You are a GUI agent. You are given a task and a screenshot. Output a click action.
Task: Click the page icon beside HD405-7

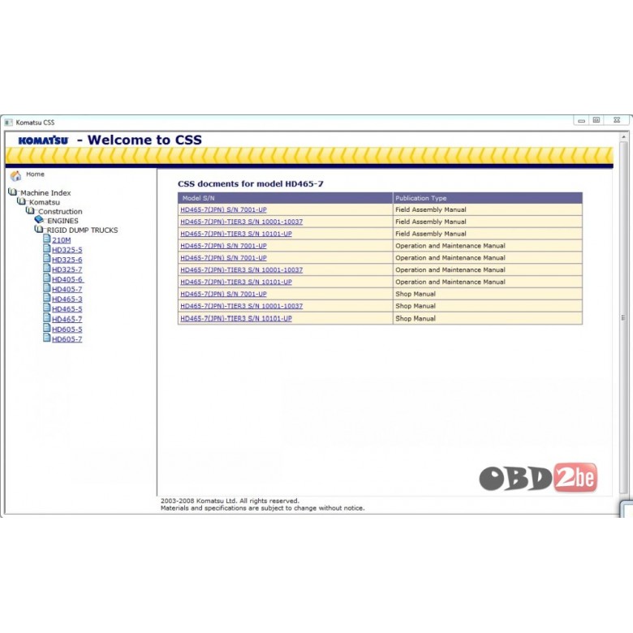47,288
